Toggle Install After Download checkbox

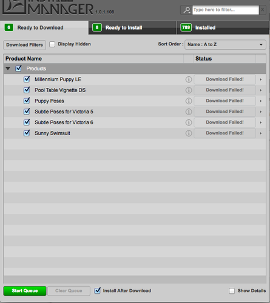[x=98, y=290]
